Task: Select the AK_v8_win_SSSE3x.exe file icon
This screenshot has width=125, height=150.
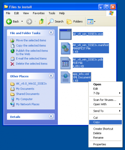Action: click(x=65, y=34)
